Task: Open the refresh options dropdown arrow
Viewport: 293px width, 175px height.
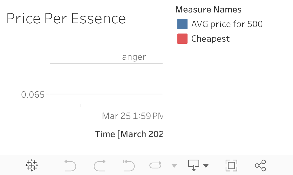Action: 174,166
